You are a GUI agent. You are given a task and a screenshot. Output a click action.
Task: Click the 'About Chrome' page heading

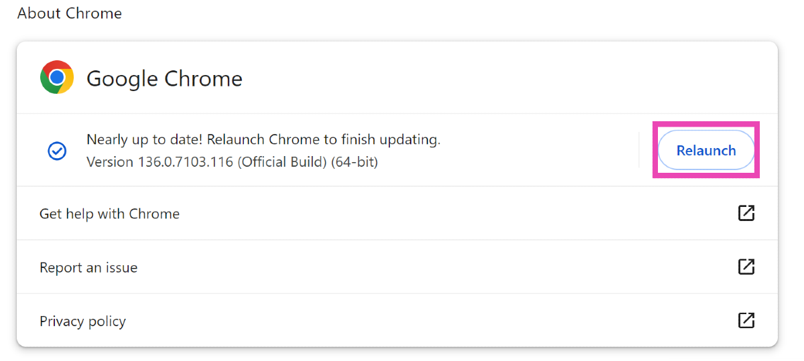(70, 13)
